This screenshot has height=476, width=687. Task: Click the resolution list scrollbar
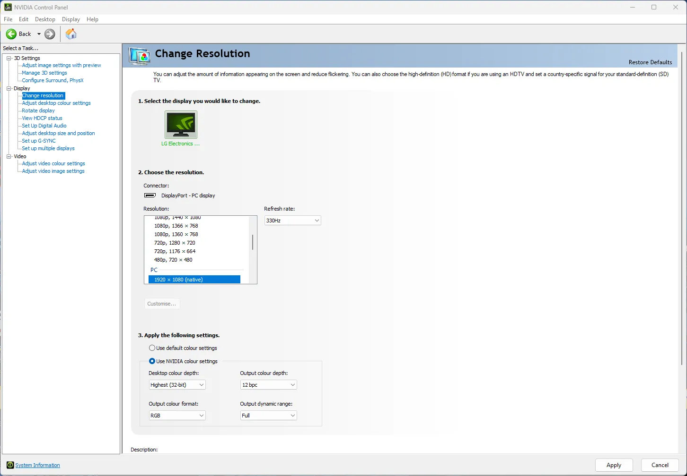[253, 243]
